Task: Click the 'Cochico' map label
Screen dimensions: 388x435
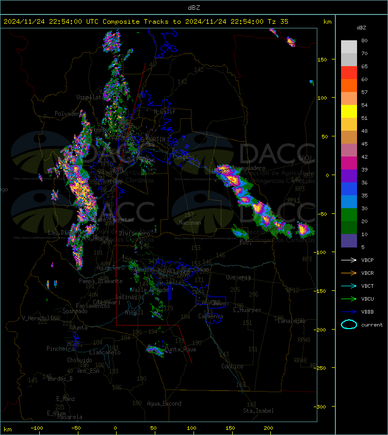Action: [x=232, y=366]
